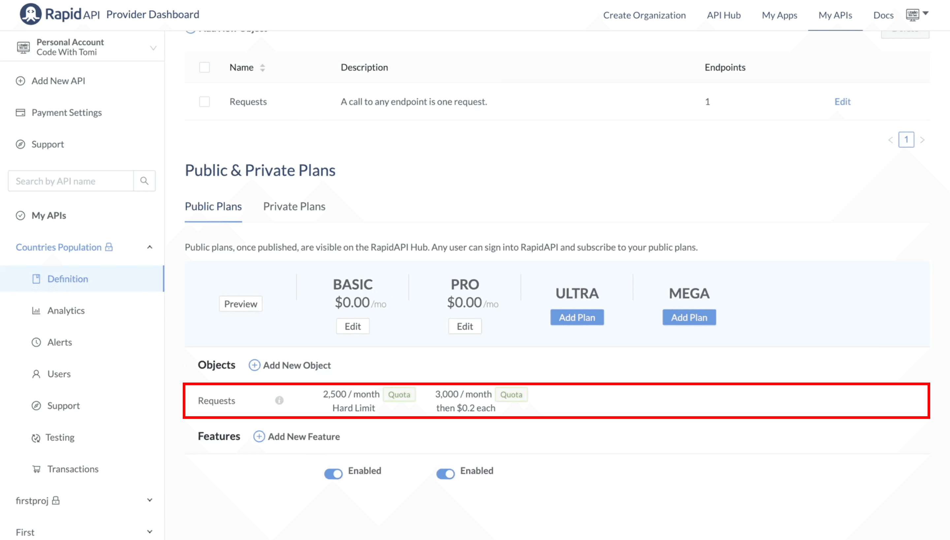
Task: Click the Transactions cart icon
Action: (x=36, y=469)
